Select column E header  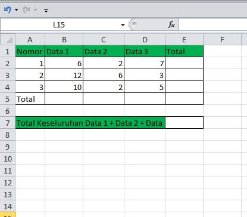click(x=184, y=39)
